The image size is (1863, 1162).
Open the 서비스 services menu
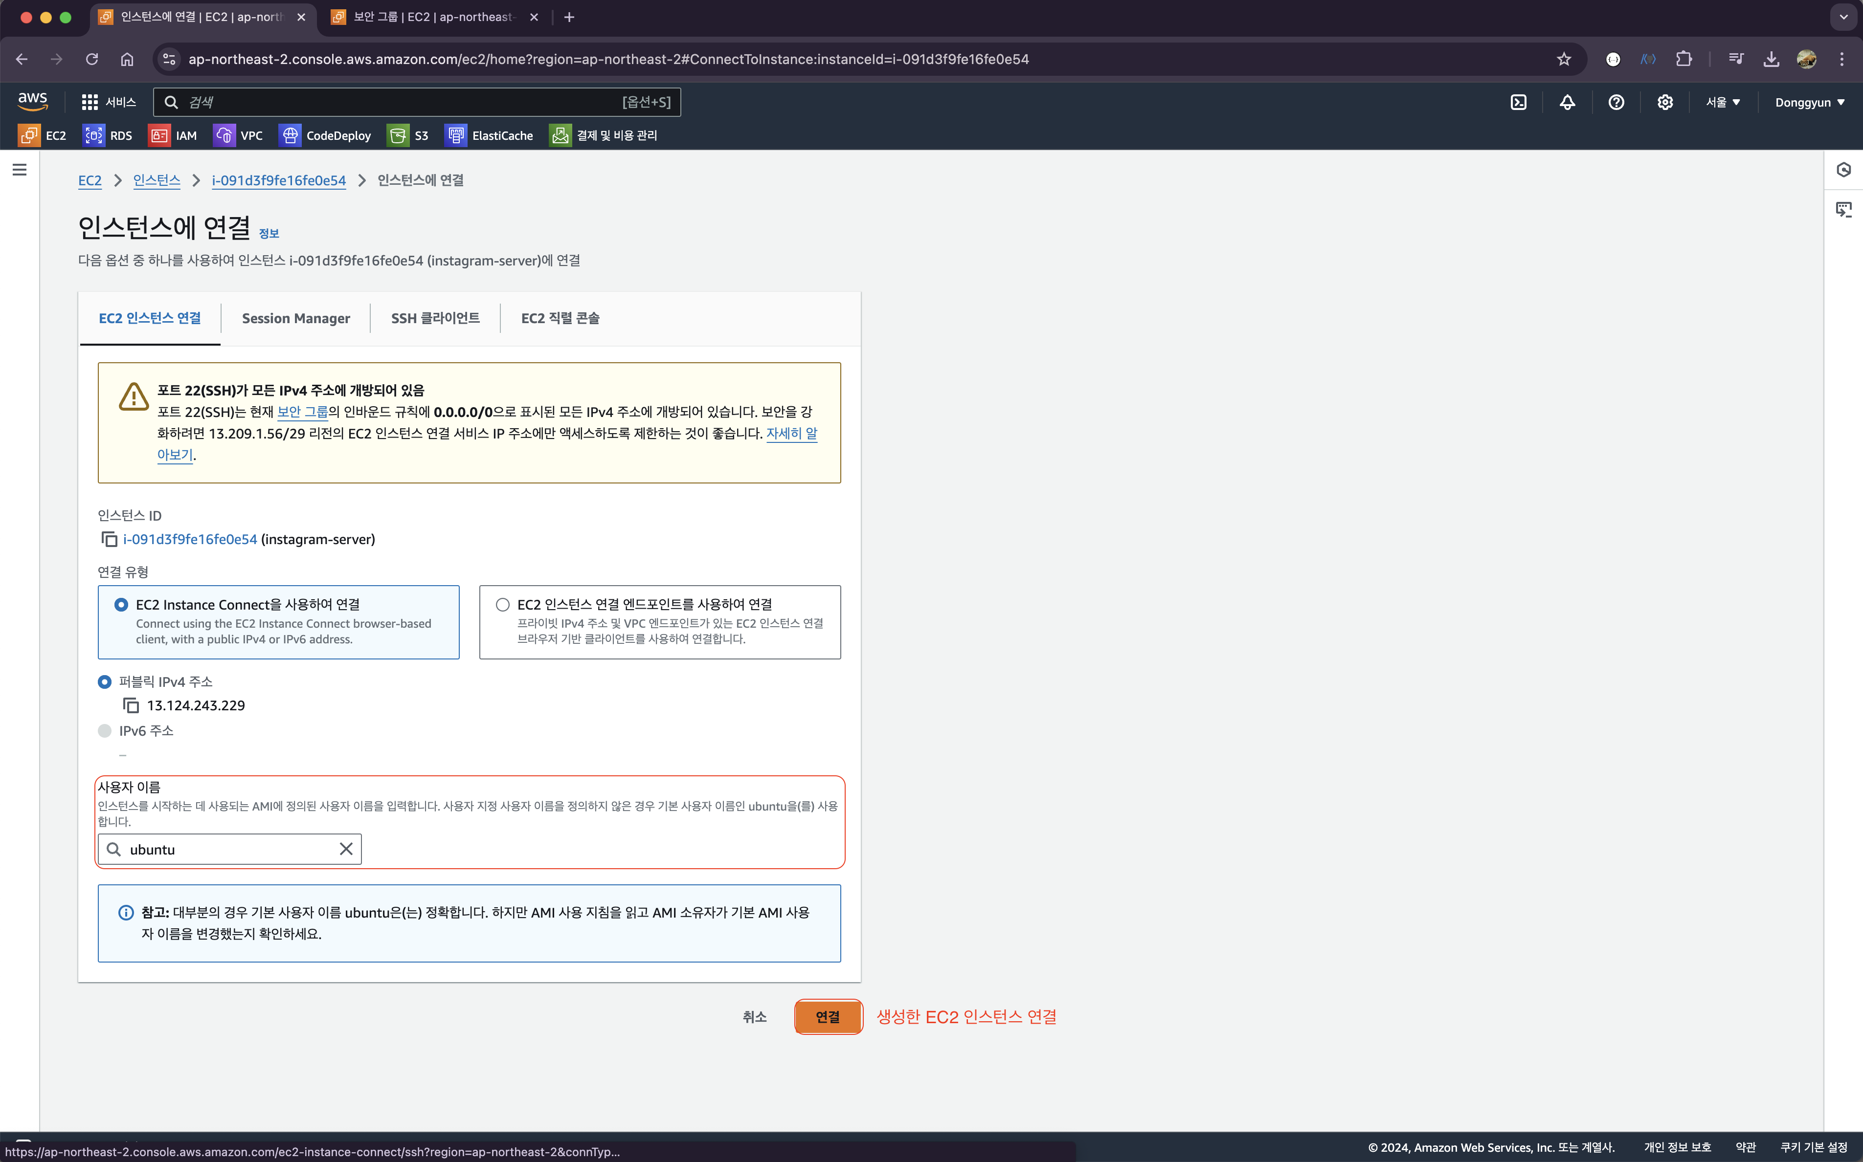pos(109,102)
